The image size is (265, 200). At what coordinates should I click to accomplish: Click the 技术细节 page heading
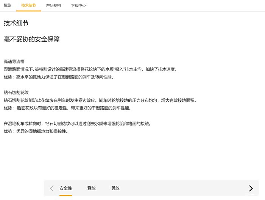(16, 23)
